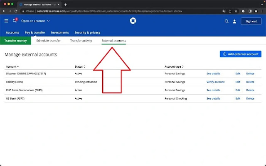Edit the US Bank (7377) account

tap(238, 98)
